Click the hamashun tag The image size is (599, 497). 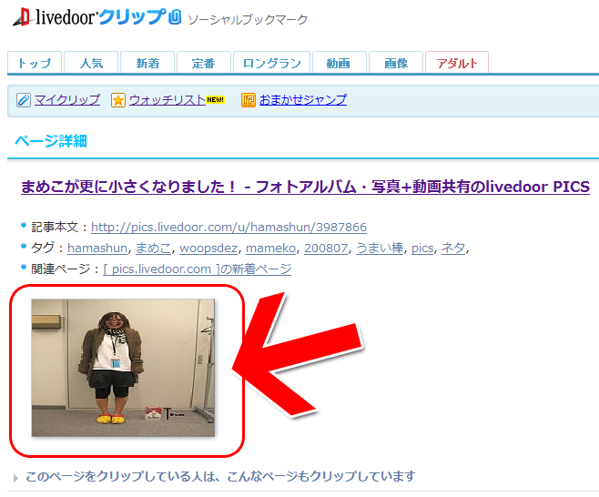(x=97, y=248)
